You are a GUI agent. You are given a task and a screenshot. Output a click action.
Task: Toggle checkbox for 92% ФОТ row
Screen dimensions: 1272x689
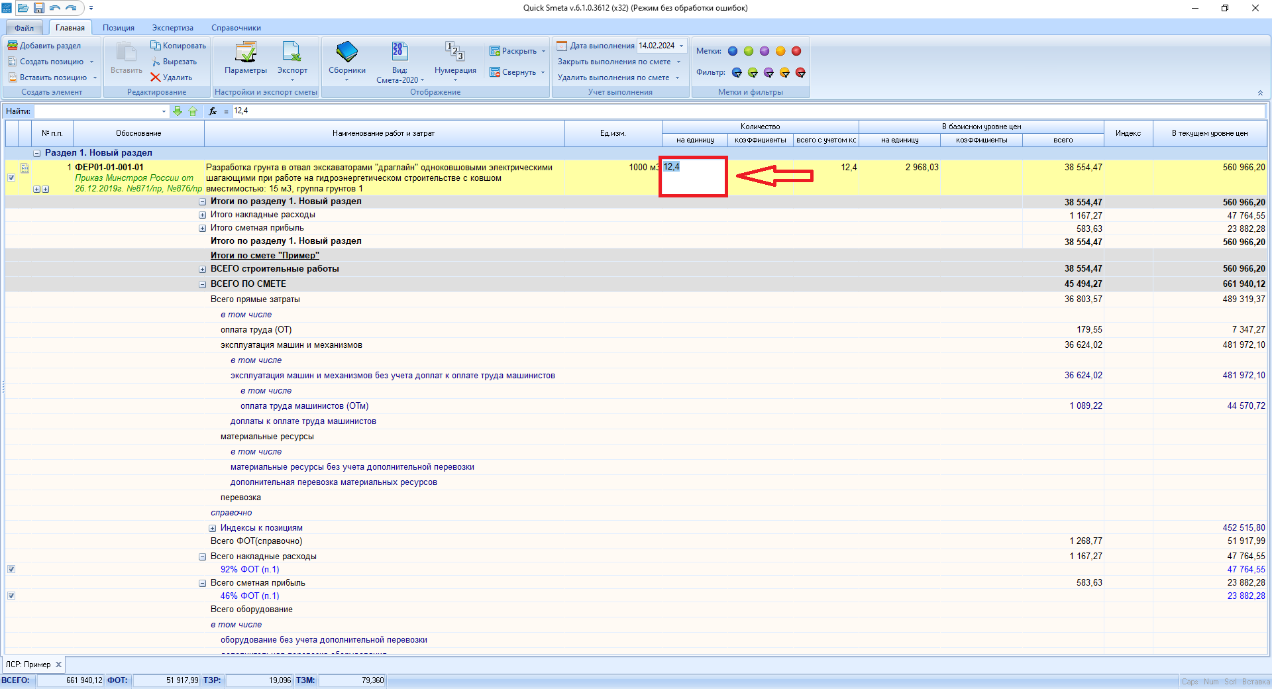click(11, 569)
